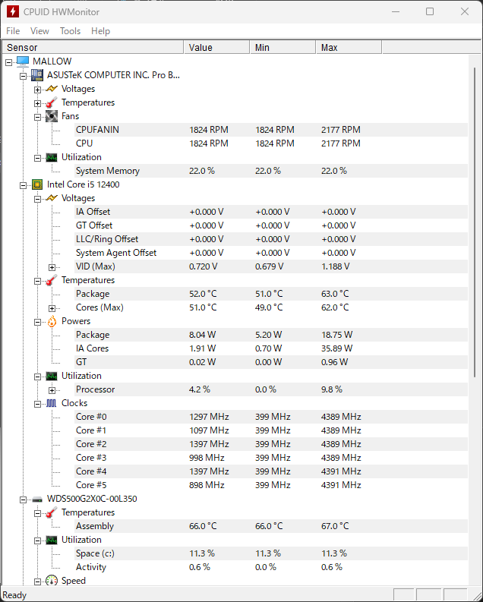This screenshot has height=602, width=483.
Task: Click the vertical scrollbar thumb
Action: [475, 222]
